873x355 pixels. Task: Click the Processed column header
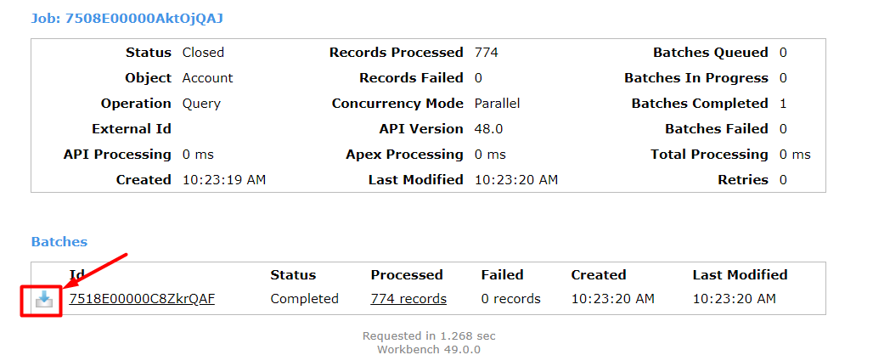[x=407, y=275]
